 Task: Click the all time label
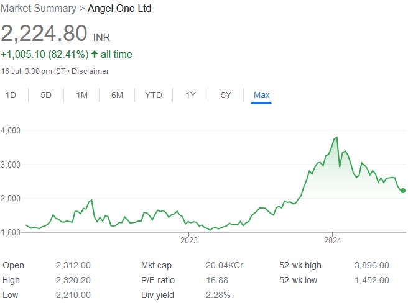tap(116, 54)
